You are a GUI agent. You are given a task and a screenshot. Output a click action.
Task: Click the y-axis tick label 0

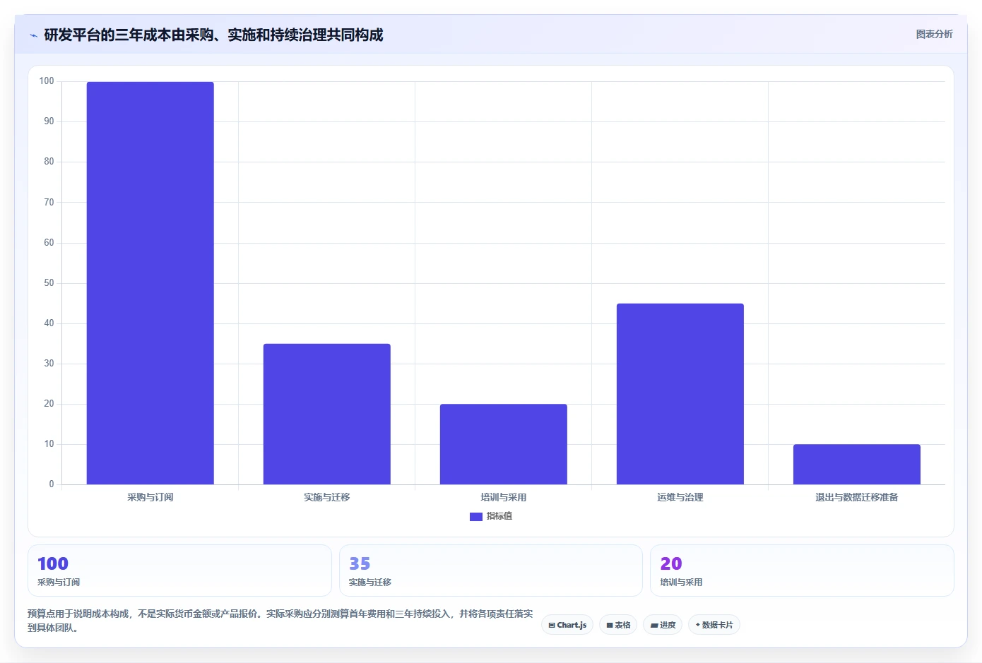click(x=51, y=484)
